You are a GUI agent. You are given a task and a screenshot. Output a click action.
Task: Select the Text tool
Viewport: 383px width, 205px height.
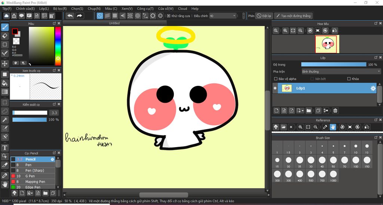pyautogui.click(x=5, y=148)
